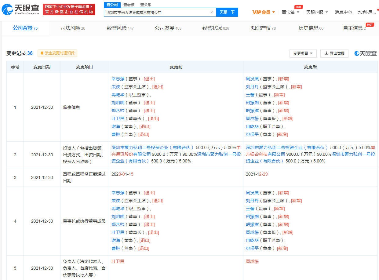Open 何振湘 in the 监事信息 row
This screenshot has width=379, height=280.
point(252,103)
